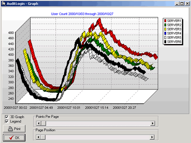Click the red SERVER1 legend swatch
The image size is (191, 143).
tap(165, 21)
